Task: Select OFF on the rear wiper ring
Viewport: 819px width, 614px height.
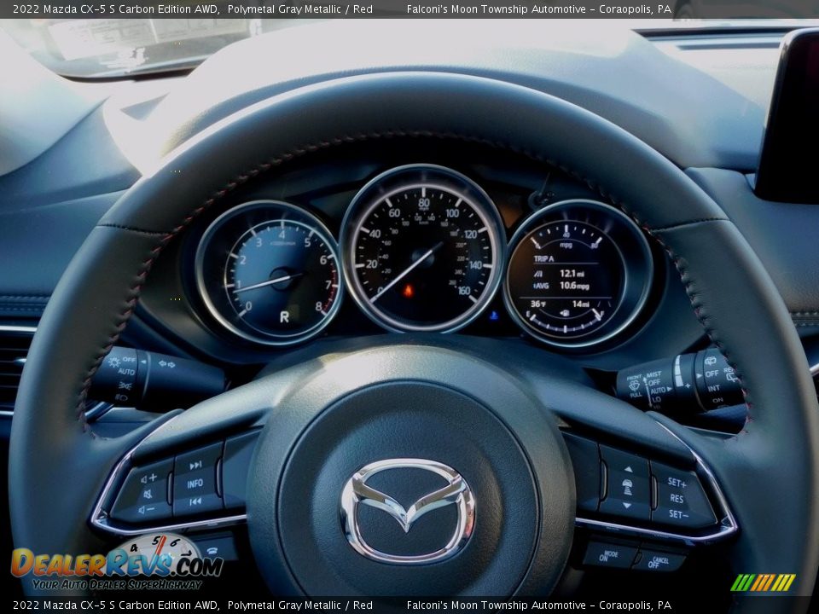Action: pyautogui.click(x=712, y=374)
